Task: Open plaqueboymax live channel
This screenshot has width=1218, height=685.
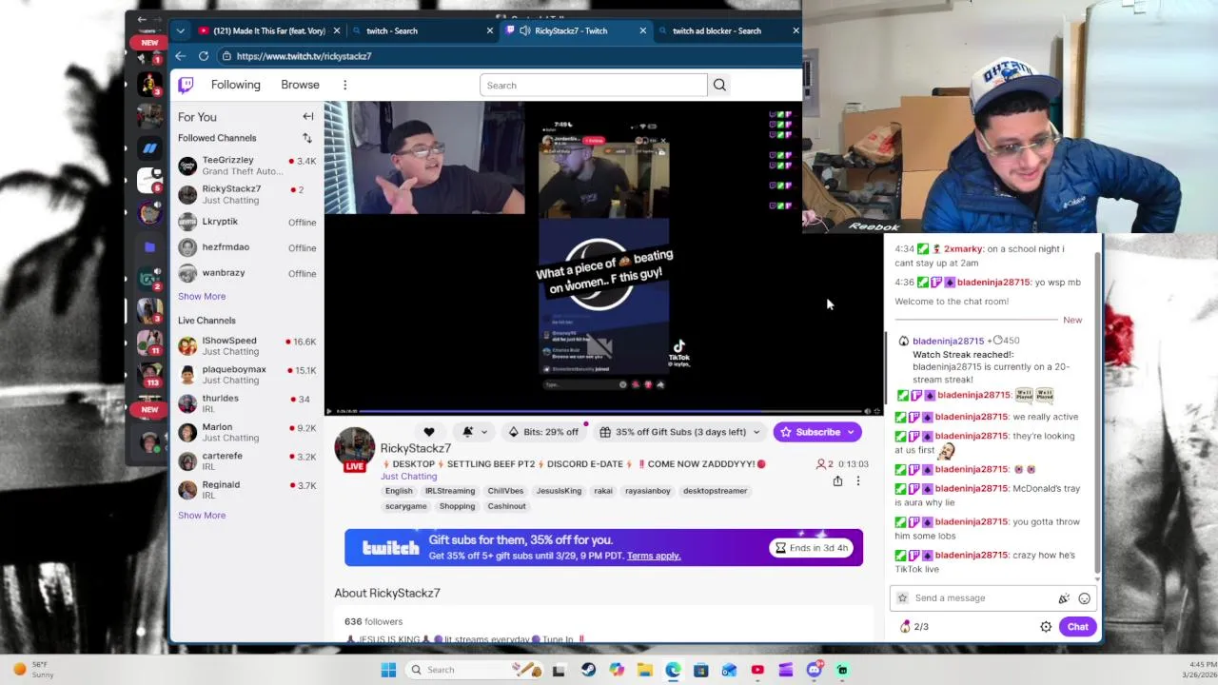Action: click(x=247, y=375)
